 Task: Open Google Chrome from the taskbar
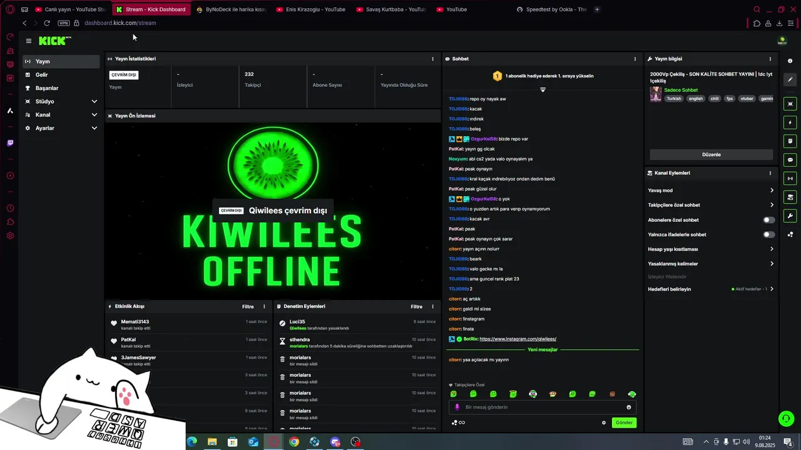point(294,442)
